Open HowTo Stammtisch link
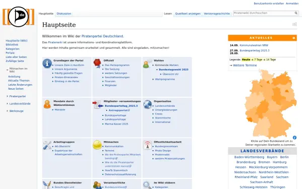This screenshot has width=302, height=189. click(x=116, y=170)
